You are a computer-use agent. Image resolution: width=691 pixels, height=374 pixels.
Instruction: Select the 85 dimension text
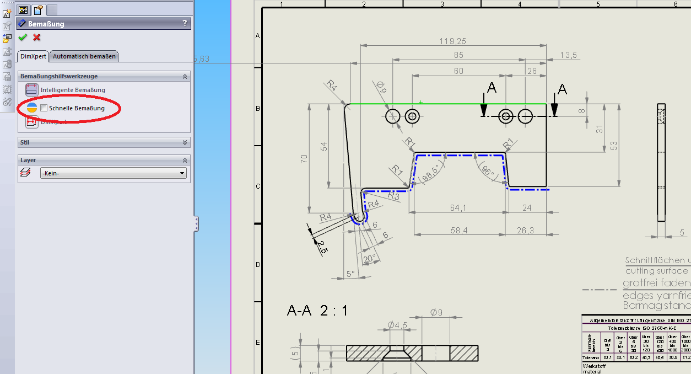tap(458, 55)
